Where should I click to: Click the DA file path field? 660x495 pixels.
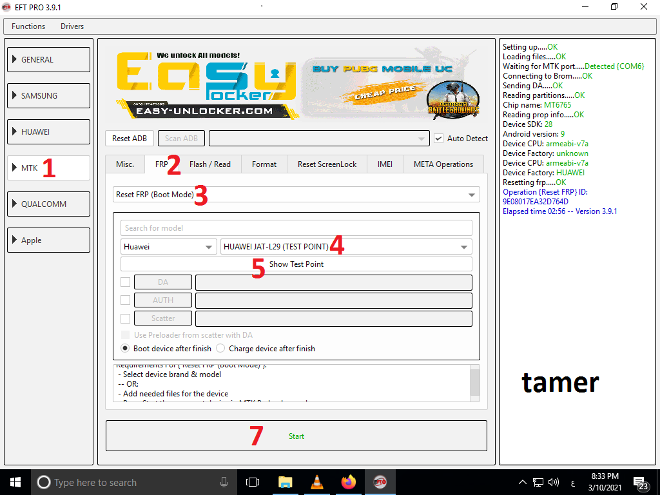coord(334,282)
